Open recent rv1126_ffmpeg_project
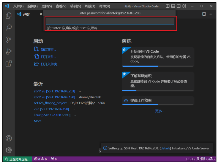Viewport: 221px width, 163px height. click(50, 103)
